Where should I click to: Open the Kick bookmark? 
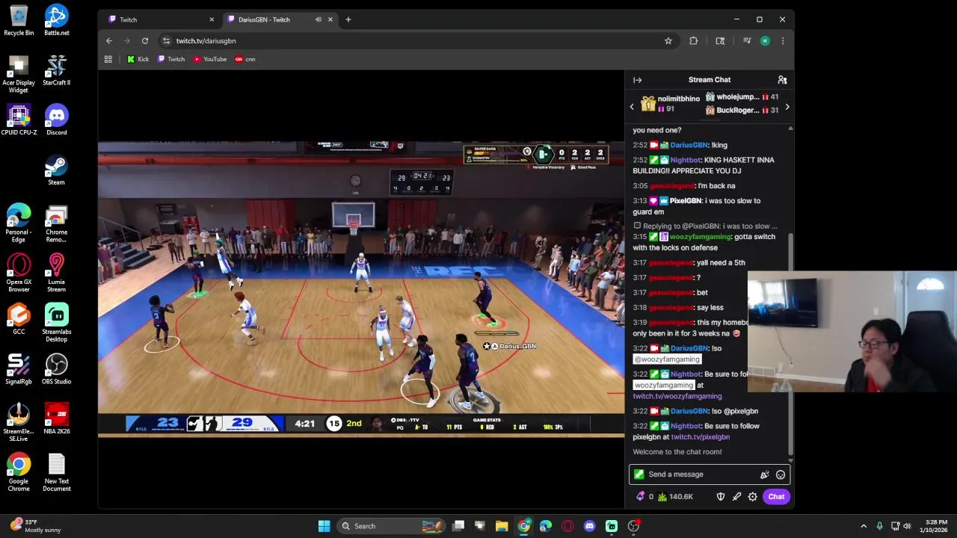pyautogui.click(x=138, y=59)
